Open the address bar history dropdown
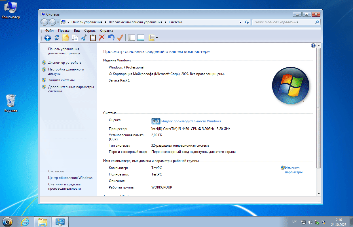353x227 pixels. (240, 22)
